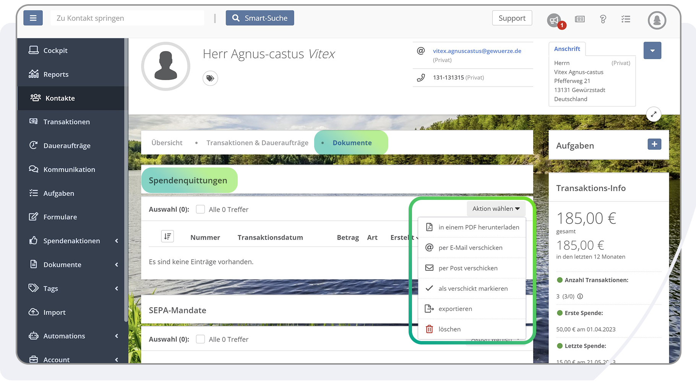
Task: Tick Alle 0 Treffer checkbox under Spendenquittungen
Action: coord(200,209)
